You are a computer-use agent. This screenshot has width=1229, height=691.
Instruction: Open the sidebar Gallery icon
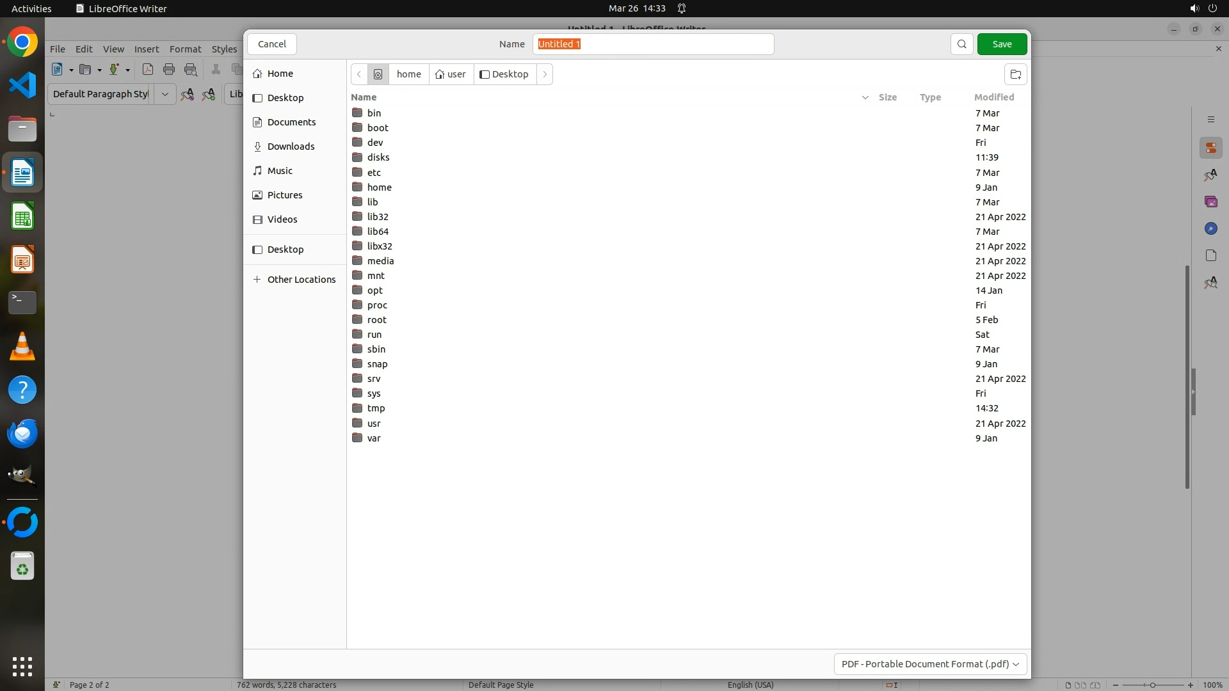pos(1210,202)
